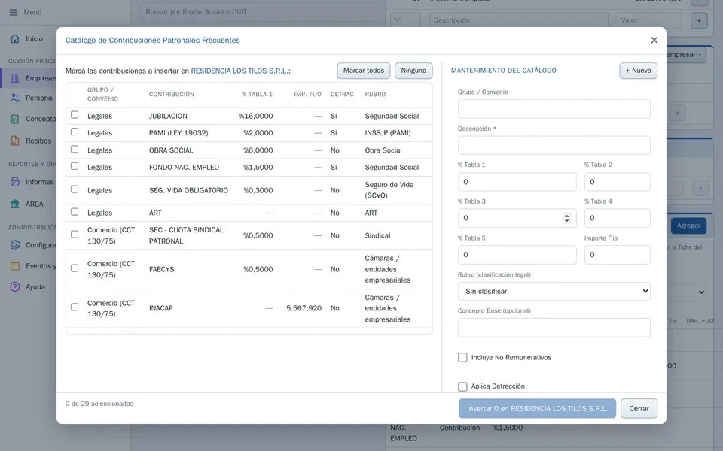The height and width of the screenshot is (451, 723).
Task: Open the Rubro (clasificación legal) dropdown
Action: point(554,292)
